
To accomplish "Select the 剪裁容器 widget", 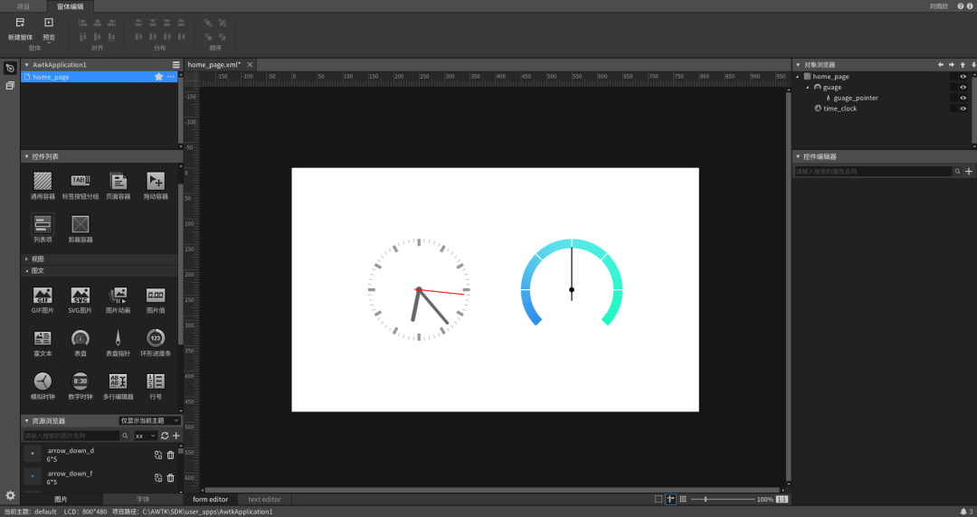I will (81, 229).
